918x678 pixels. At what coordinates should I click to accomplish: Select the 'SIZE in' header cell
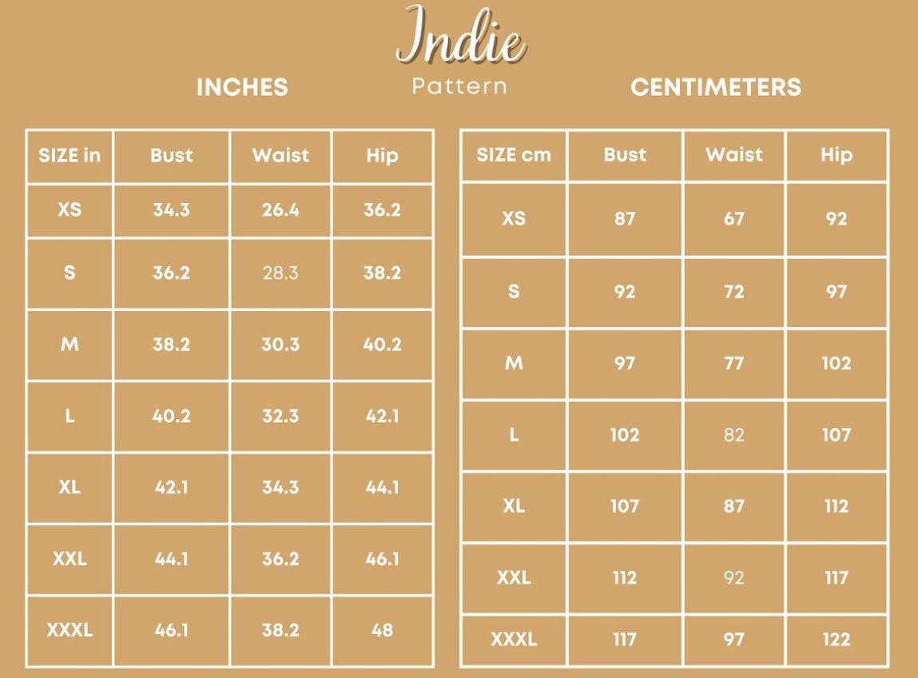click(x=70, y=155)
